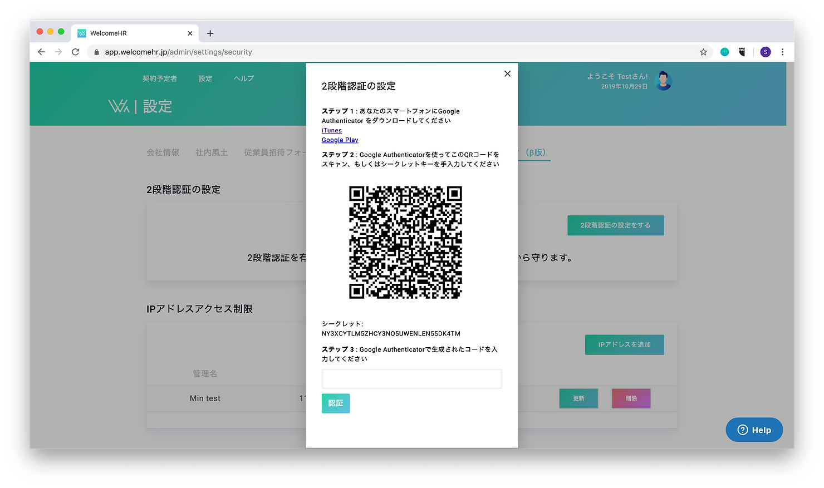The width and height of the screenshot is (824, 488).
Task: Click the 管理名 column header
Action: (x=205, y=374)
